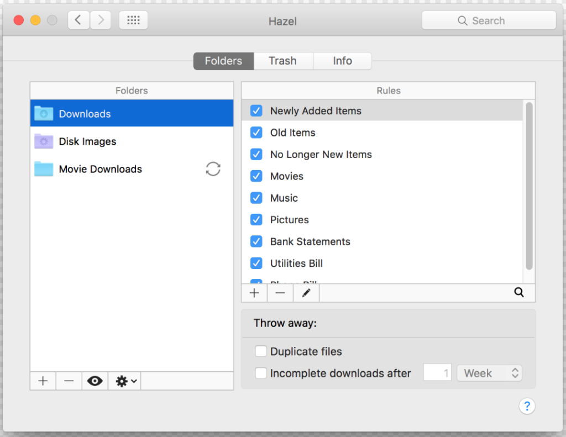
Task: Click the pencil icon to edit a rule
Action: [306, 293]
